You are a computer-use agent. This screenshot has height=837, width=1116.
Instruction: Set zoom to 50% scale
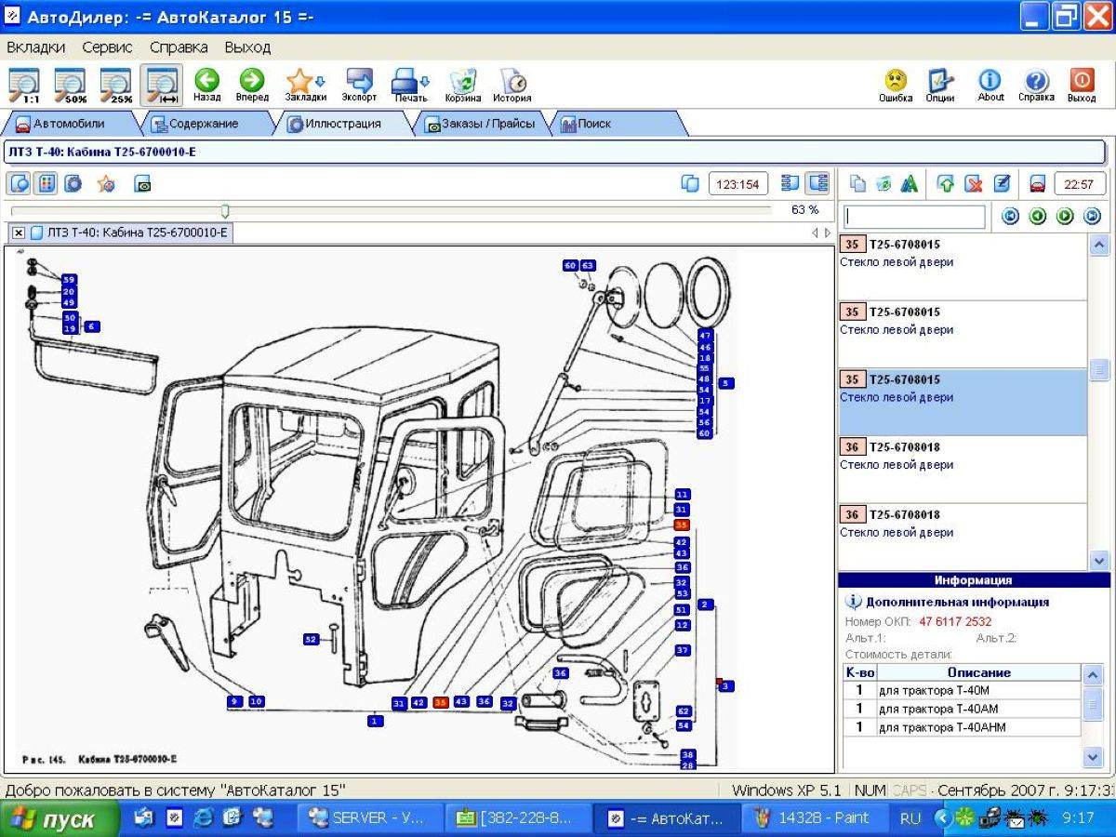pos(71,85)
